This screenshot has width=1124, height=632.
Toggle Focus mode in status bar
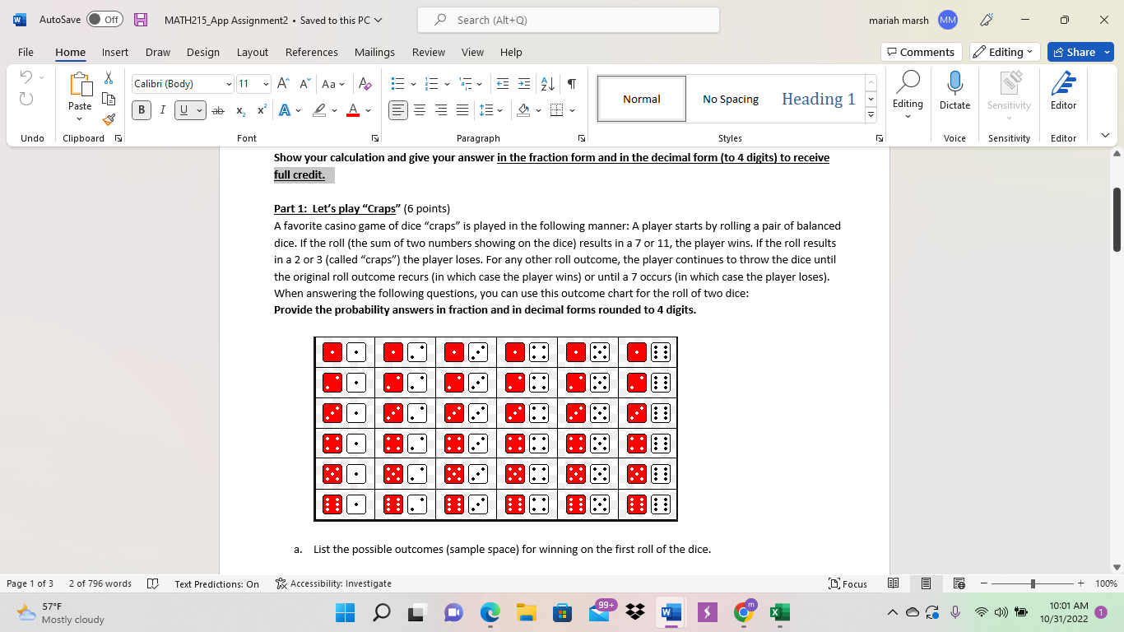point(848,583)
